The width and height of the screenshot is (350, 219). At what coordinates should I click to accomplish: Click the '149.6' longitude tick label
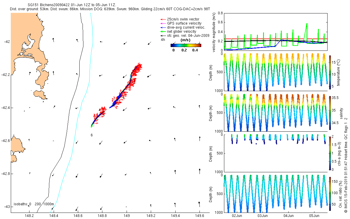coord(199,216)
